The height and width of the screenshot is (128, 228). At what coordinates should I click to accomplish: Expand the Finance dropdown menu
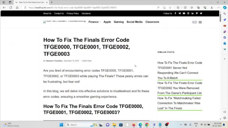coord(94,22)
